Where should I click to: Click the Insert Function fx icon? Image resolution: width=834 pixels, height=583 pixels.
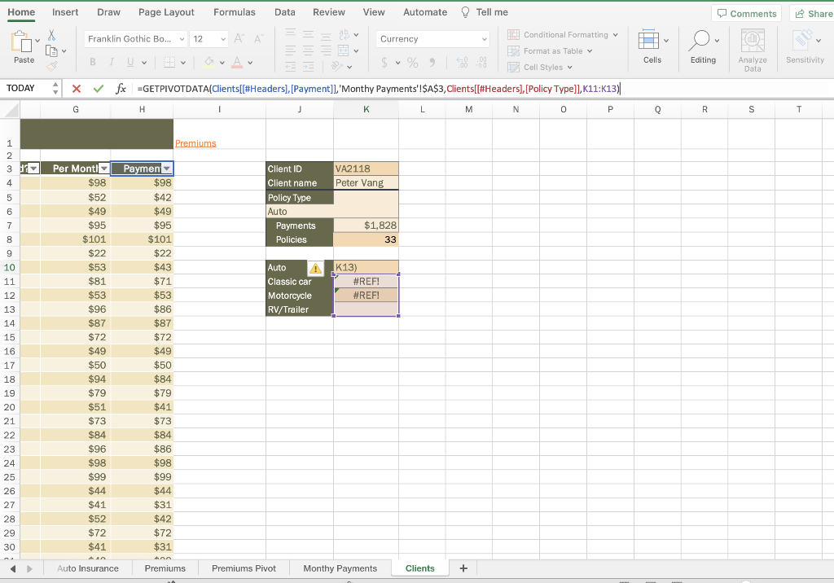pyautogui.click(x=121, y=89)
